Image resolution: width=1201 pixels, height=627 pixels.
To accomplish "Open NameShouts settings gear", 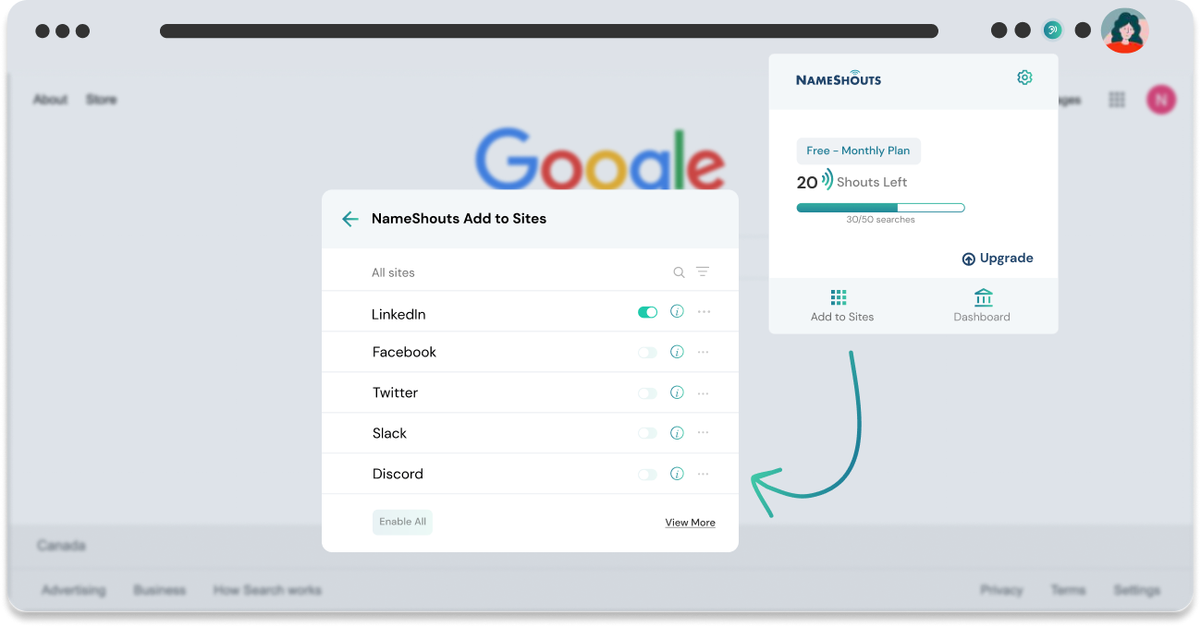I will (x=1024, y=78).
